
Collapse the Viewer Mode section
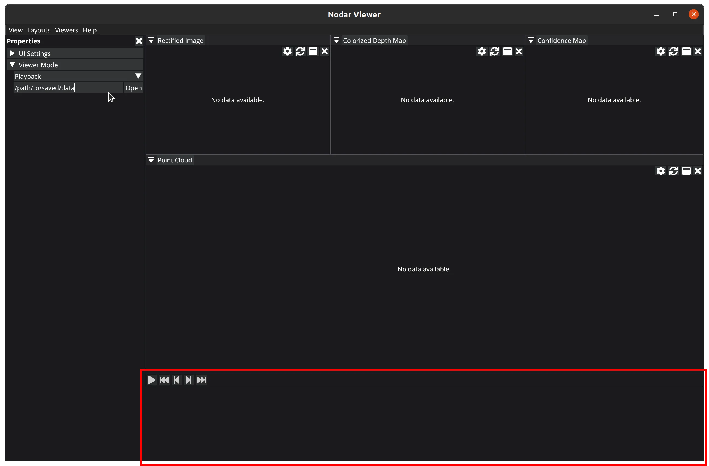[12, 65]
